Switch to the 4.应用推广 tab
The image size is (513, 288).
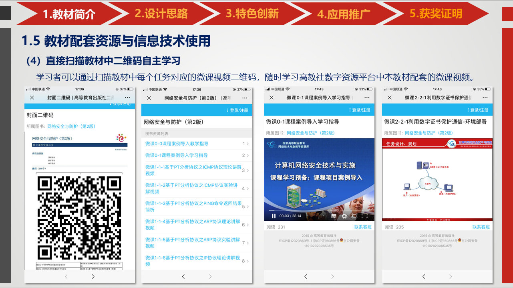click(344, 14)
